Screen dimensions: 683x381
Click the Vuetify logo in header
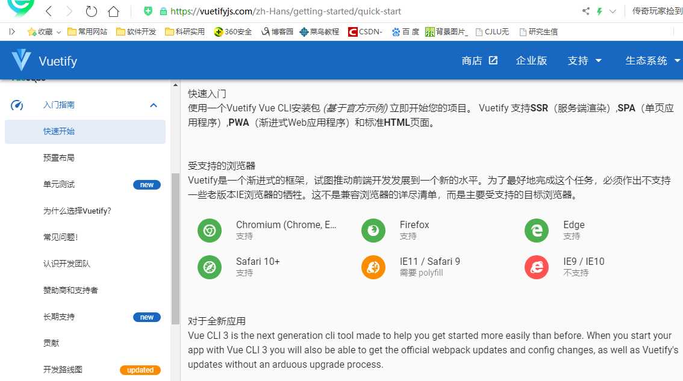click(21, 60)
